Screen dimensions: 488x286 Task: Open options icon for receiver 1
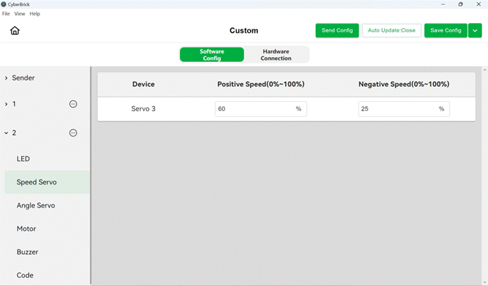tap(73, 104)
